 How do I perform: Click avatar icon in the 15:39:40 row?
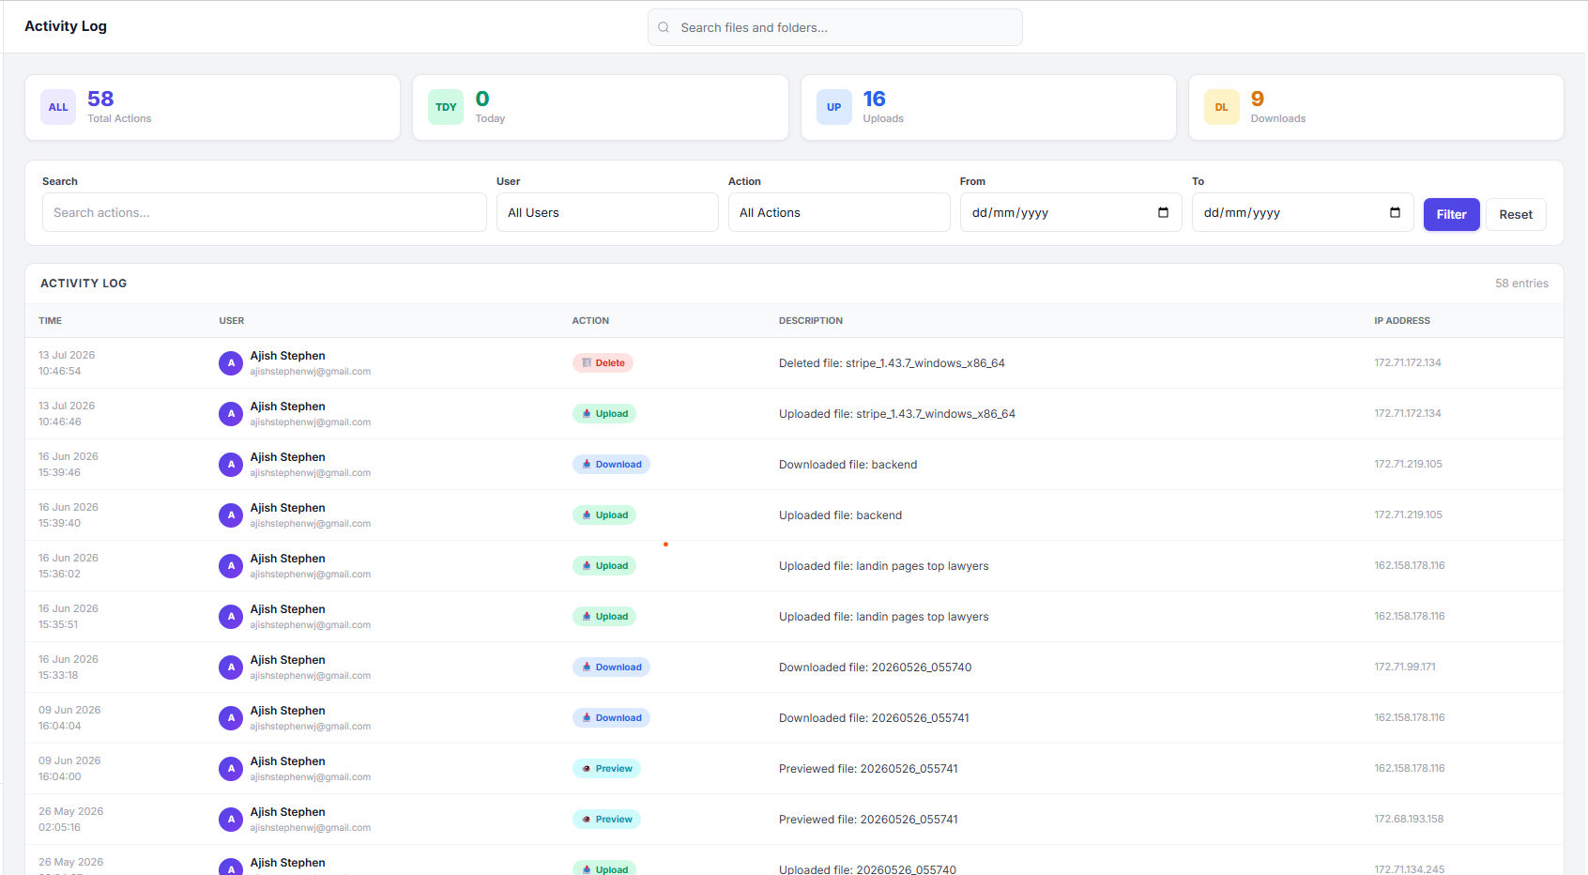tap(231, 515)
